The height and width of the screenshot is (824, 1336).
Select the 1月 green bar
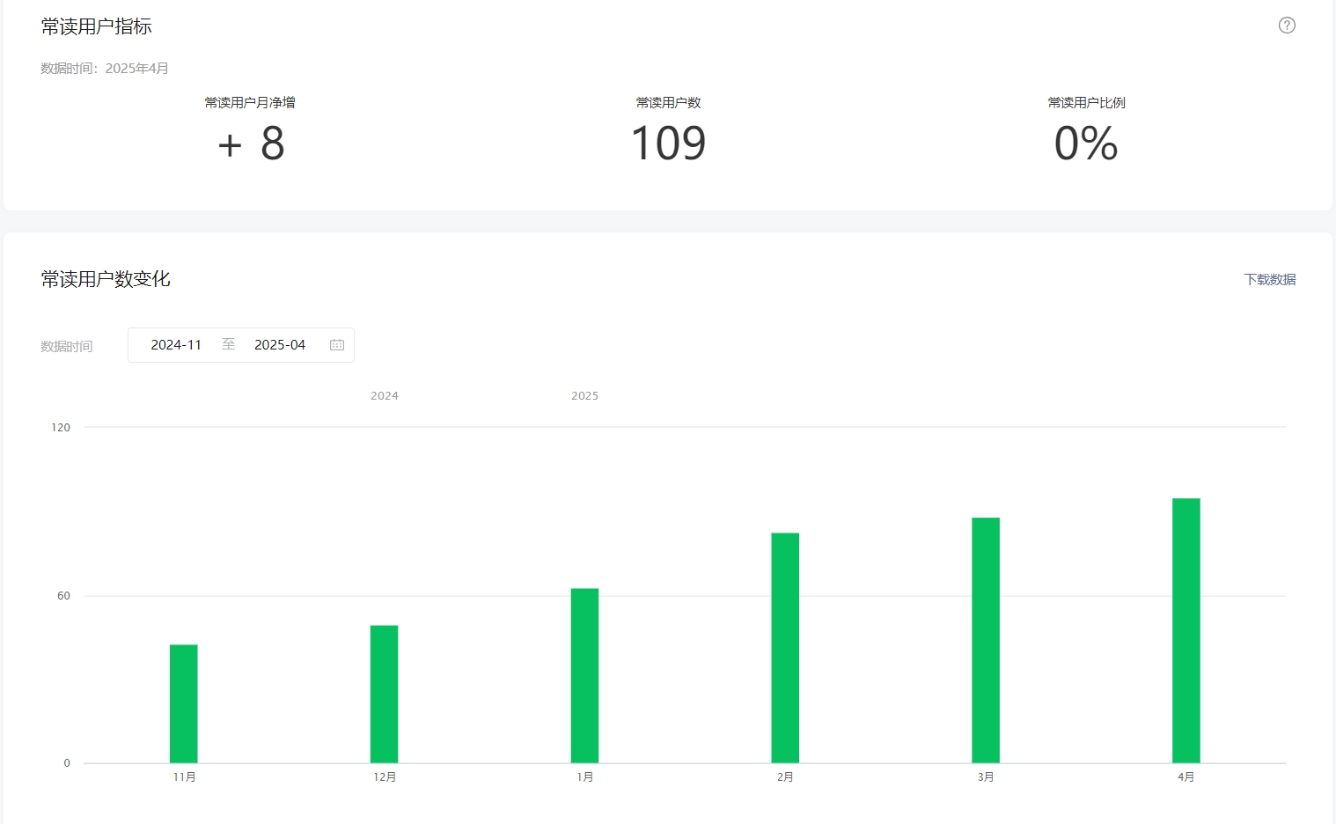(585, 675)
